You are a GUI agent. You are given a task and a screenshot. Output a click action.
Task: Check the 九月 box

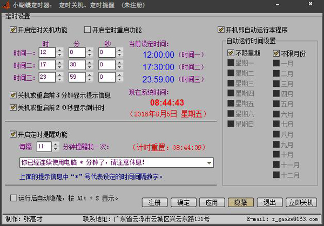[x=276, y=144]
